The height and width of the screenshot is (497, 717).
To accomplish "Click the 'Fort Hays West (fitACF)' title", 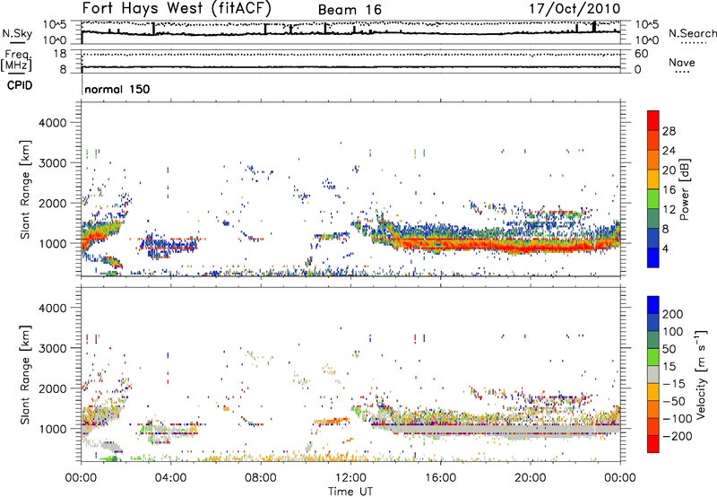I will coord(177,9).
